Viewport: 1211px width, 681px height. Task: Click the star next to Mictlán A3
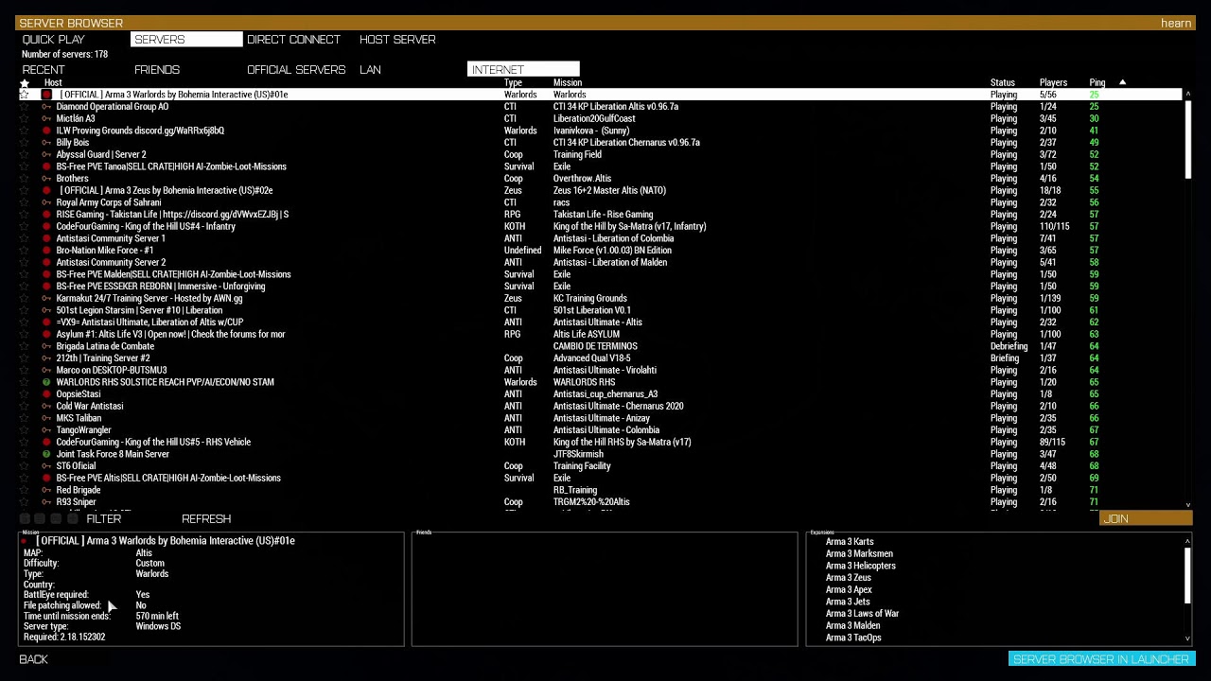click(25, 118)
